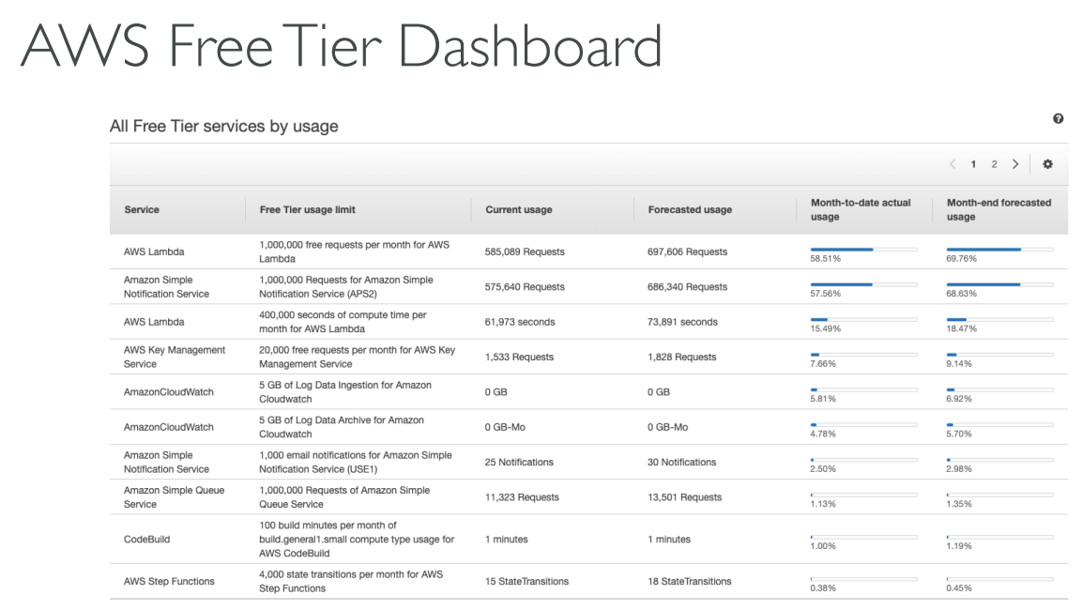Click Month-to-date actual usage column header
The height and width of the screenshot is (610, 1082).
tap(861, 209)
